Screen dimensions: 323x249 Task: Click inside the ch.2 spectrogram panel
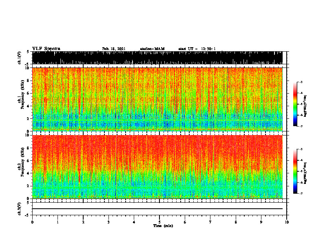pyautogui.click(x=157, y=167)
